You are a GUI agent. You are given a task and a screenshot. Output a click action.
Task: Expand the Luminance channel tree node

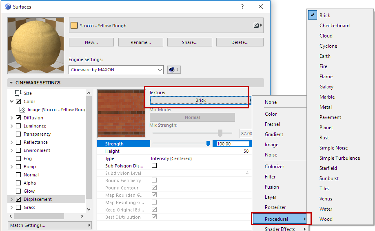click(x=11, y=126)
